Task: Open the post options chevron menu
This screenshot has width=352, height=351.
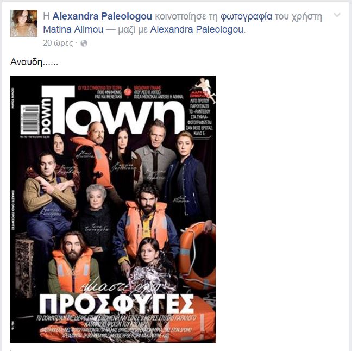Action: (337, 15)
